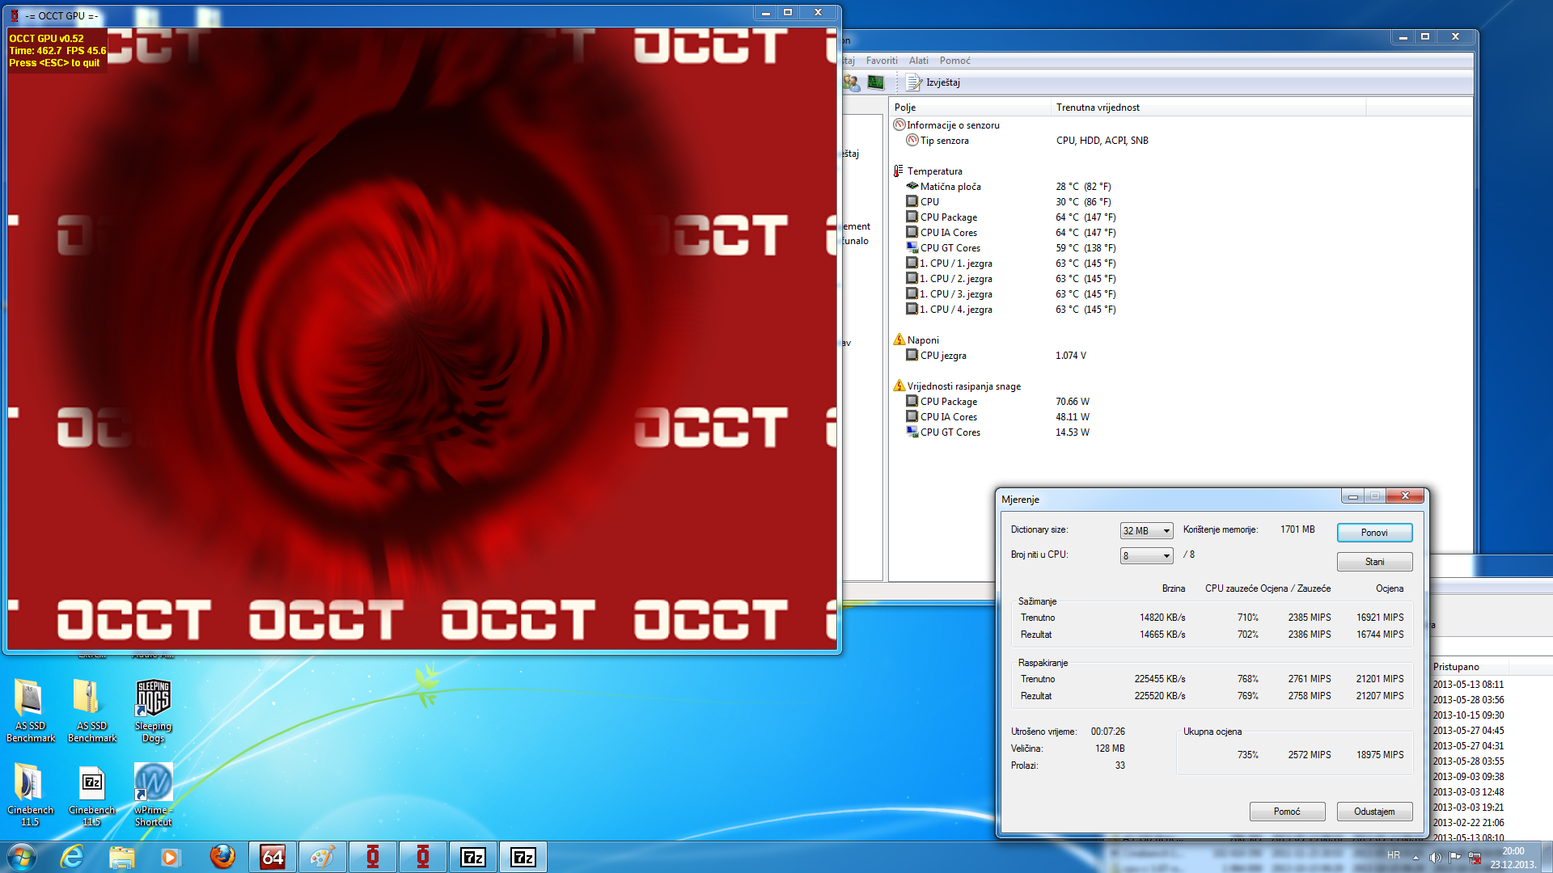Image resolution: width=1553 pixels, height=873 pixels.
Task: Launch Windows Media Player from taskbar
Action: pos(170,857)
